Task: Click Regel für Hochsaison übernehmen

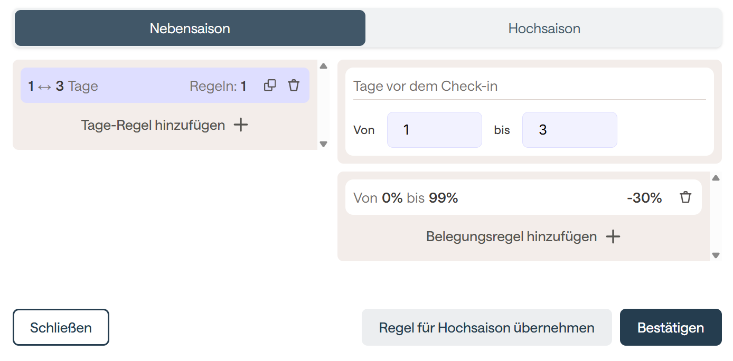Action: click(486, 327)
